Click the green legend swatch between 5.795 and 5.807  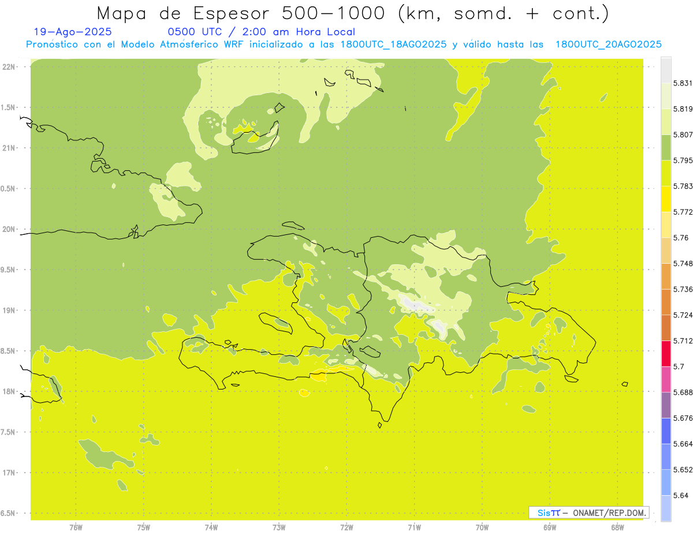point(666,147)
